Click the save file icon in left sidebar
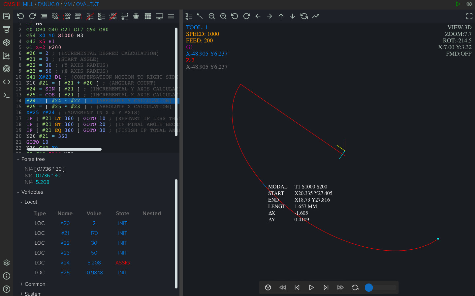This screenshot has width=475, height=296. point(7,16)
